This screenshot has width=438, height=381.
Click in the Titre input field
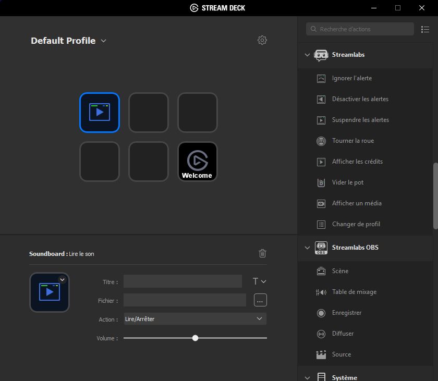(x=182, y=281)
